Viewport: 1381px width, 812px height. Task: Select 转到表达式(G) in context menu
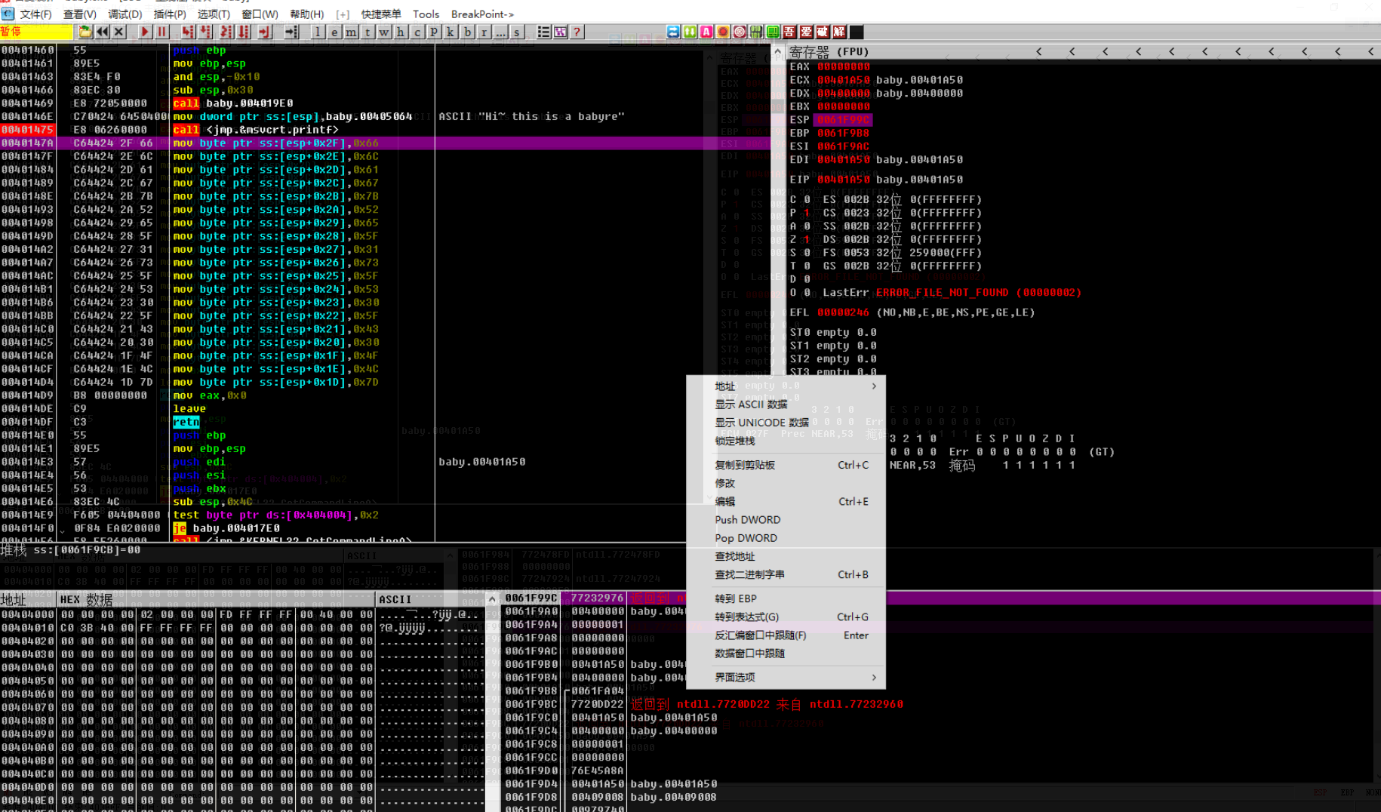tap(786, 617)
